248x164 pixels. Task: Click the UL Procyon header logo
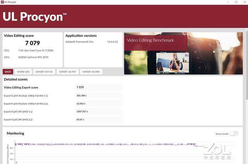34,17
